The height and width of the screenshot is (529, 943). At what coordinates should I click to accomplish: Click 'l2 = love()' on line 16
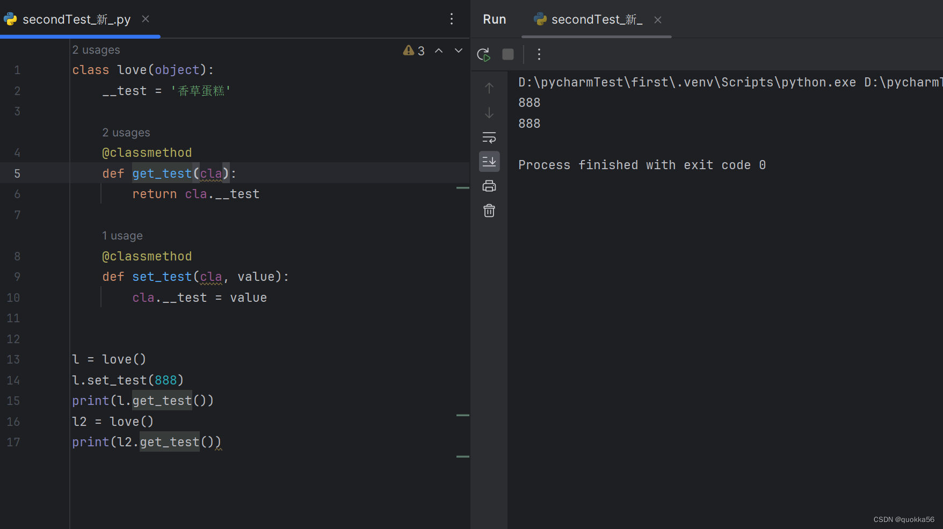(113, 422)
